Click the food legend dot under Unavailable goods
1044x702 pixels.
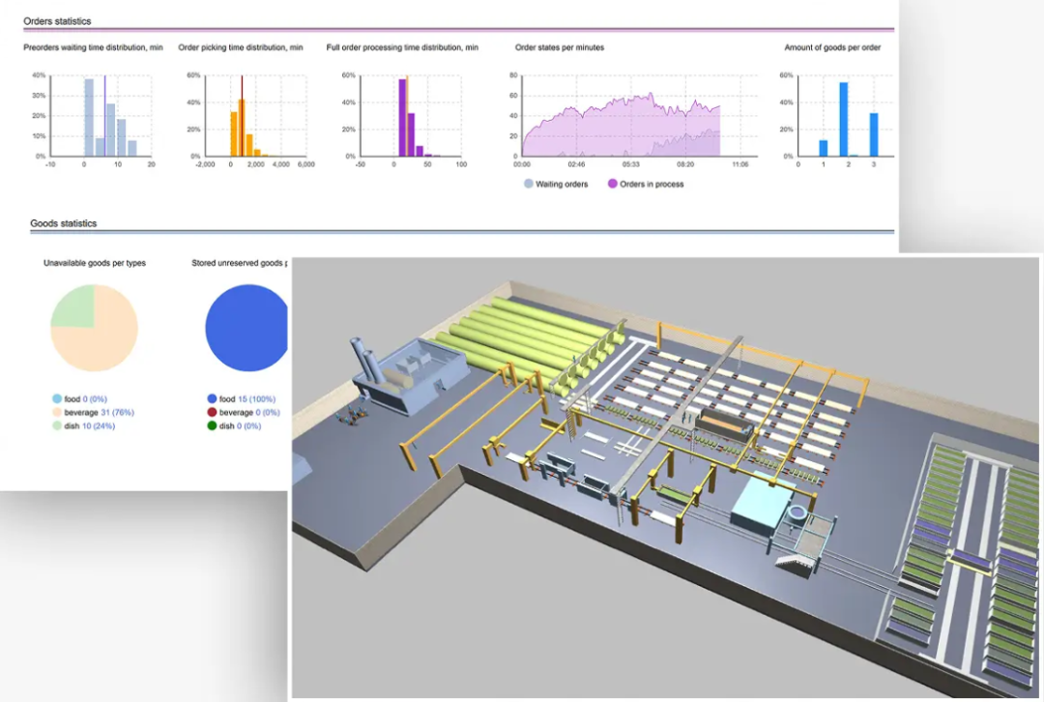[57, 399]
